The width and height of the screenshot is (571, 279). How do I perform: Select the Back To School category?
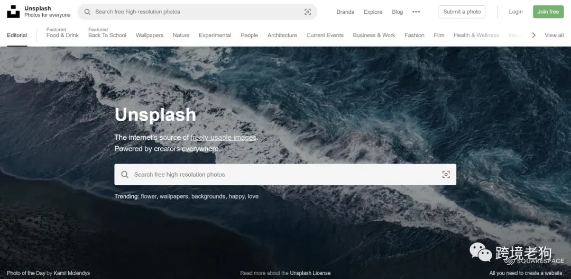point(107,35)
